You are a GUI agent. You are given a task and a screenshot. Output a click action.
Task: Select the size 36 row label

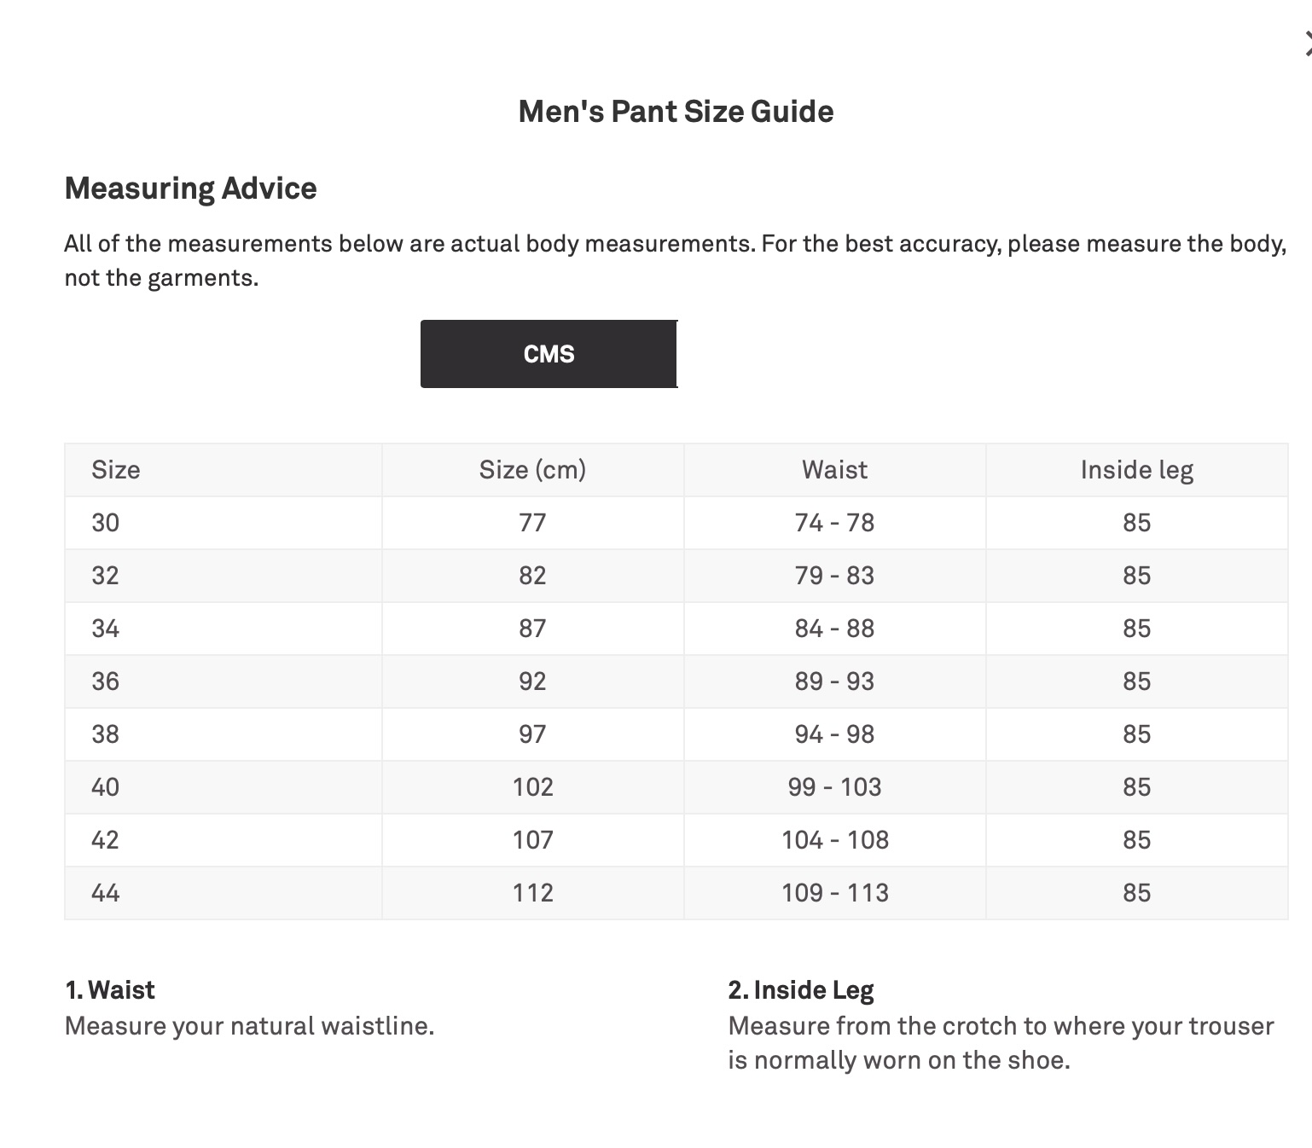click(x=106, y=681)
